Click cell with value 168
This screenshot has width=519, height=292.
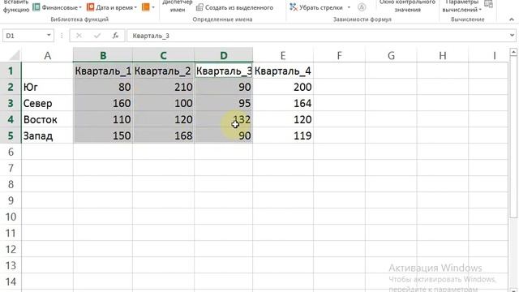pos(163,135)
